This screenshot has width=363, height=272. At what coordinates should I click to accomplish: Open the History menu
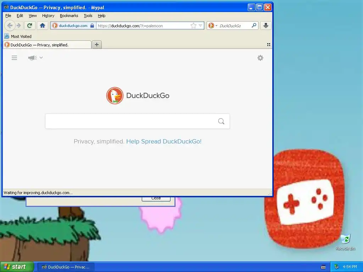[x=48, y=16]
